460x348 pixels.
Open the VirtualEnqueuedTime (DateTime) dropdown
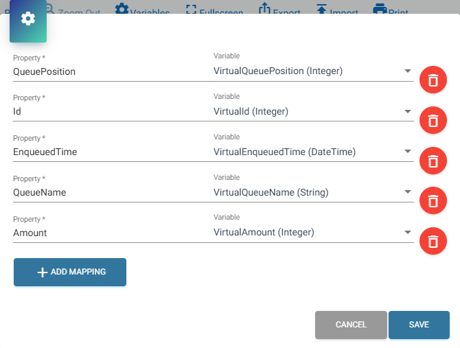312,152
